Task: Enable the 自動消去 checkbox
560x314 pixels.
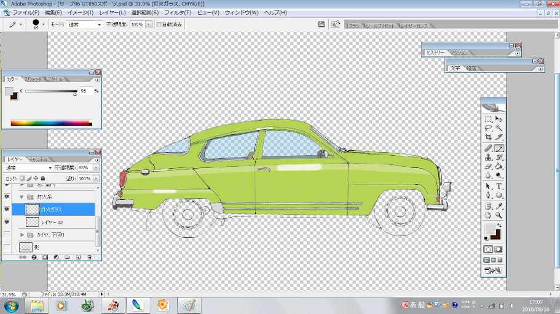Action: tap(159, 25)
